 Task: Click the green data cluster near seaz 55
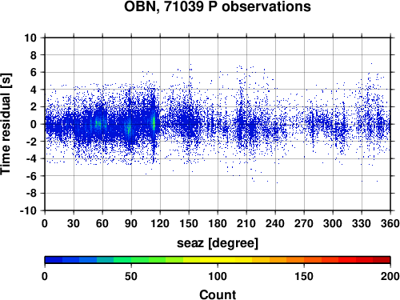point(98,124)
